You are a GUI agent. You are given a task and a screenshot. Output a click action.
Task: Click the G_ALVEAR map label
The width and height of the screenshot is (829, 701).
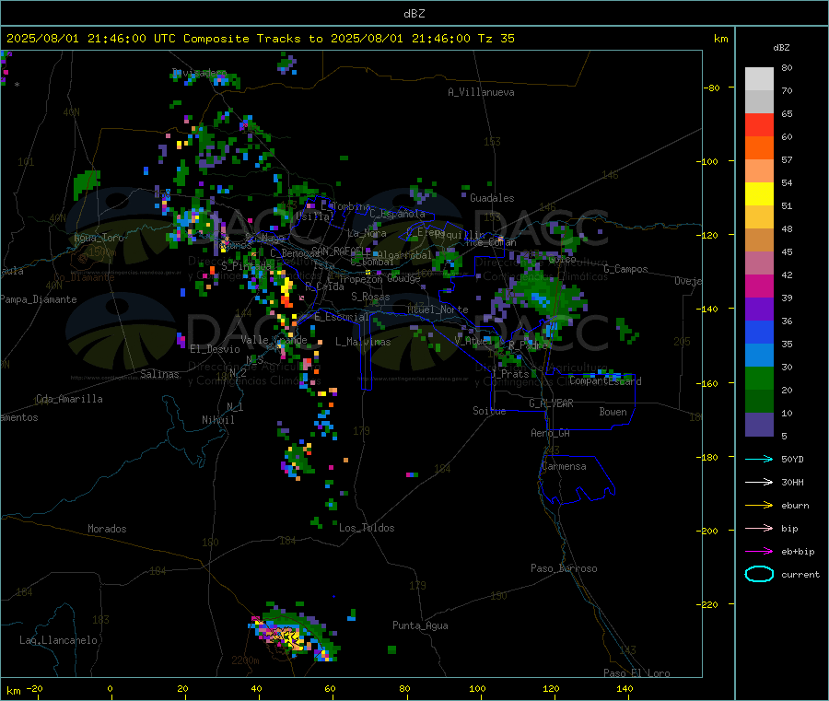(x=551, y=403)
